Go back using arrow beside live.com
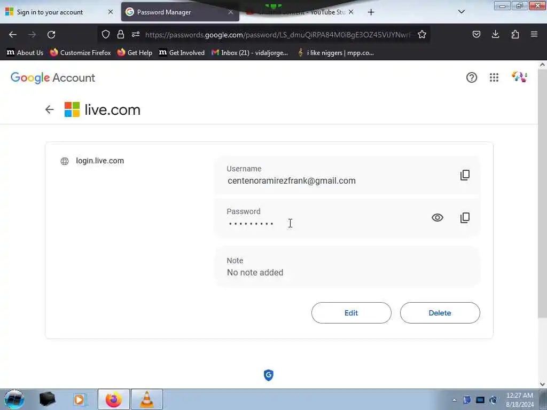The width and height of the screenshot is (547, 410). tap(50, 109)
